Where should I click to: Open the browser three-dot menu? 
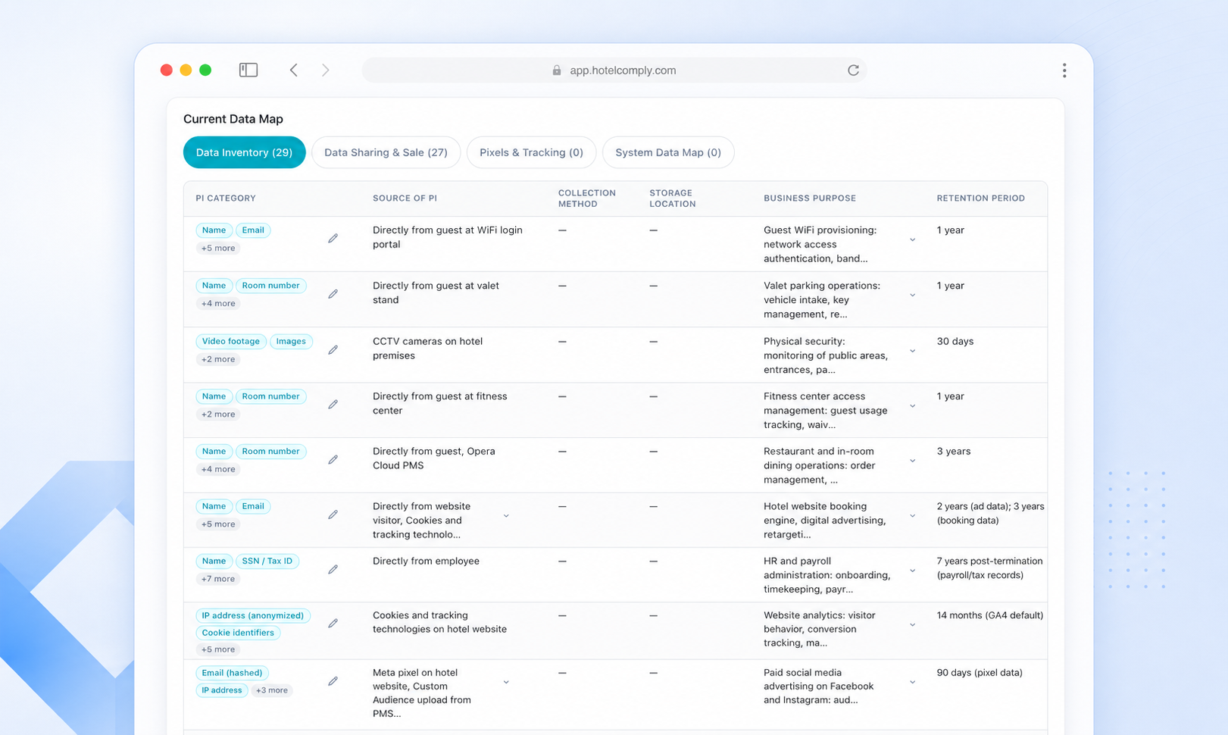tap(1064, 70)
